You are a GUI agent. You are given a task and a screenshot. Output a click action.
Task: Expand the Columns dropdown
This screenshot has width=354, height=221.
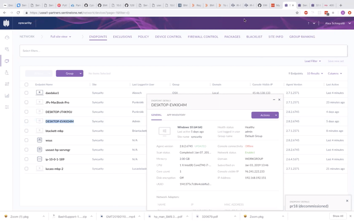[335, 73]
